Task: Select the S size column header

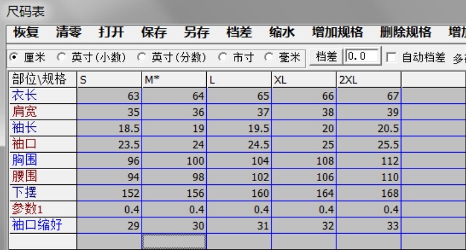Action: (109, 80)
